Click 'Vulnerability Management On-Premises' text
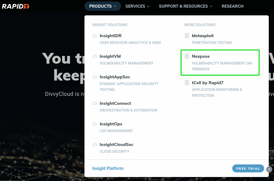 pyautogui.click(x=222, y=66)
